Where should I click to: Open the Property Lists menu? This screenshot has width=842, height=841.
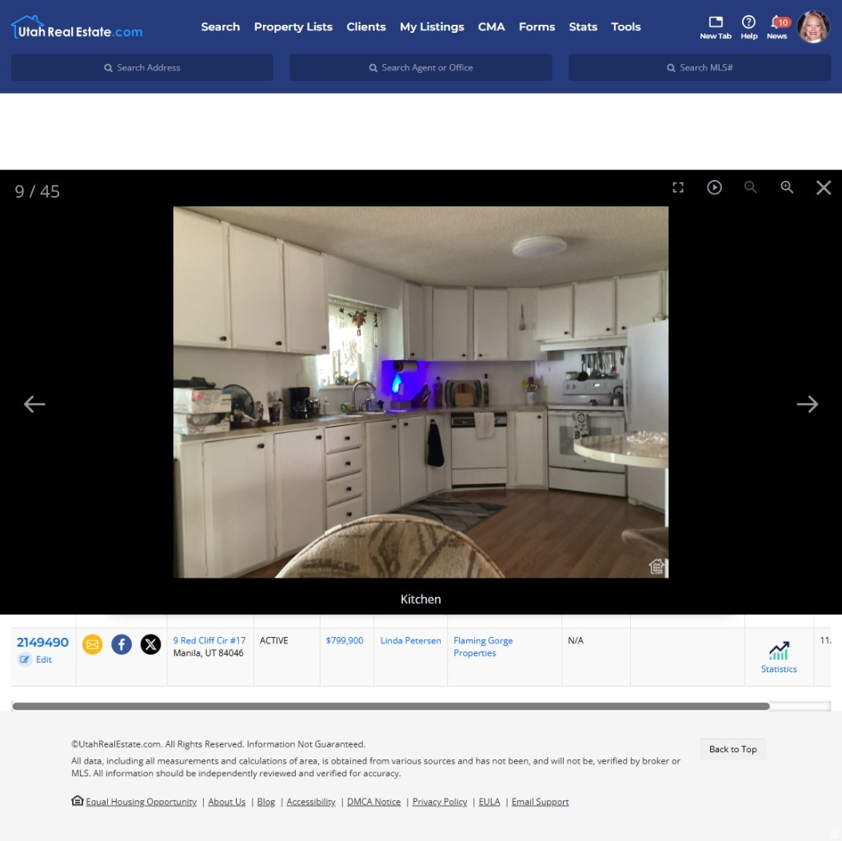point(293,26)
